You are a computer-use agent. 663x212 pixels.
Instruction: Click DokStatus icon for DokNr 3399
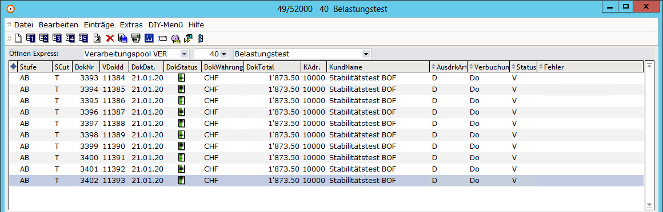pyautogui.click(x=181, y=146)
